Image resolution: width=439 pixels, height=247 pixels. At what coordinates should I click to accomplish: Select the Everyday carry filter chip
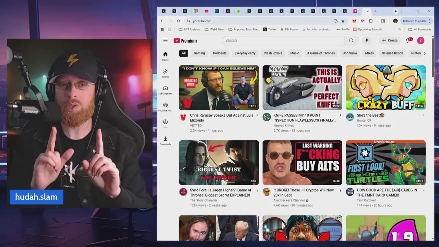245,53
